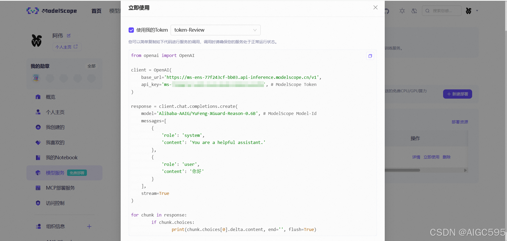Click the ModelScope logo
507x241 pixels.
click(52, 11)
